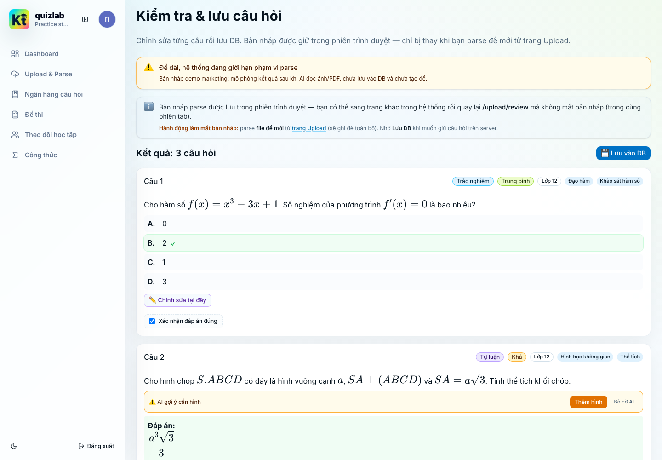Select answer B with value 2
The height and width of the screenshot is (460, 662).
[394, 243]
